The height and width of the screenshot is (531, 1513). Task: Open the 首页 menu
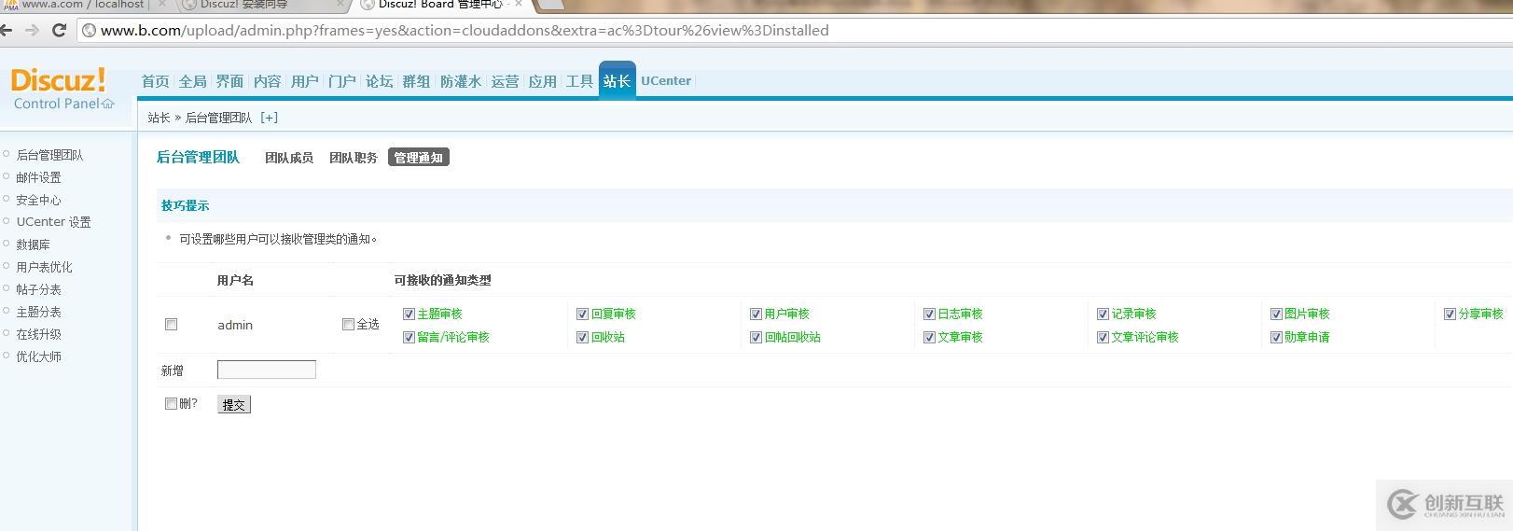point(155,81)
